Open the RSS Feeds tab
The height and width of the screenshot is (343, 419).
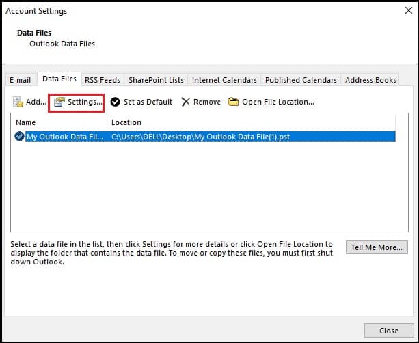(x=103, y=80)
